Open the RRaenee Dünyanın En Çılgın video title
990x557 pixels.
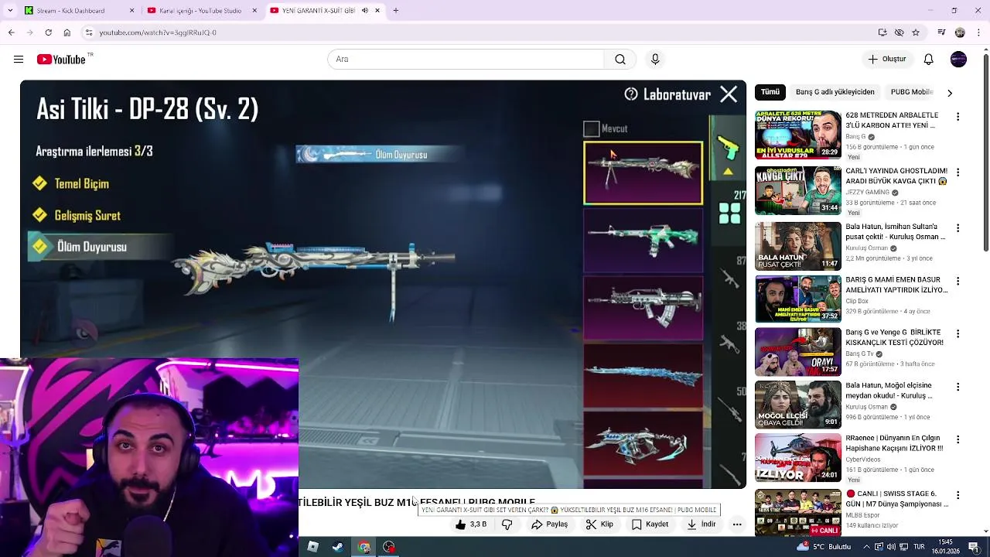[894, 443]
